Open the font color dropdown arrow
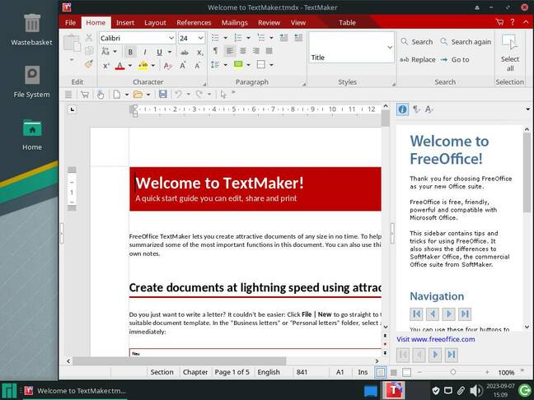534x400 pixels. (129, 66)
